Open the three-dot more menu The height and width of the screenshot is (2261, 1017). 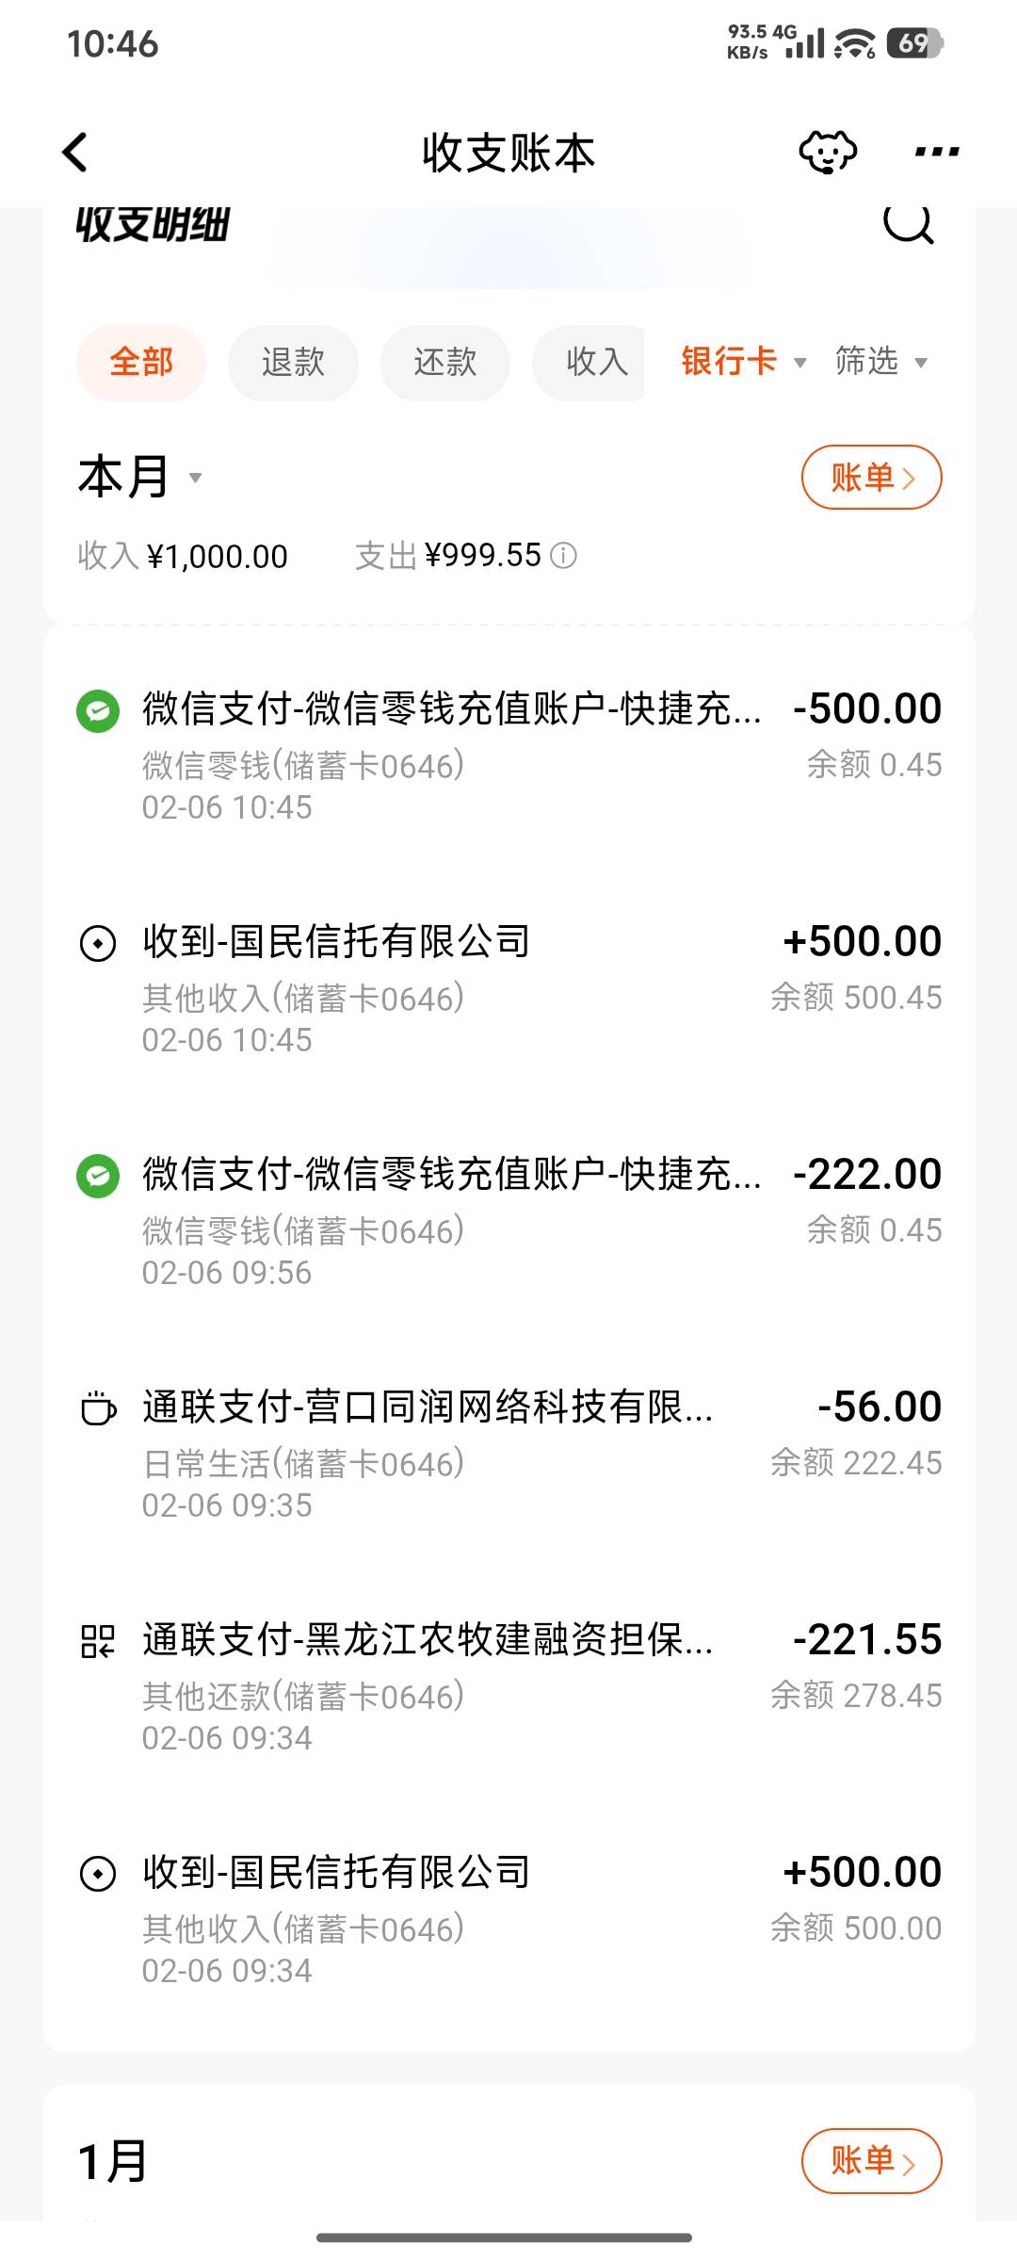coord(936,153)
